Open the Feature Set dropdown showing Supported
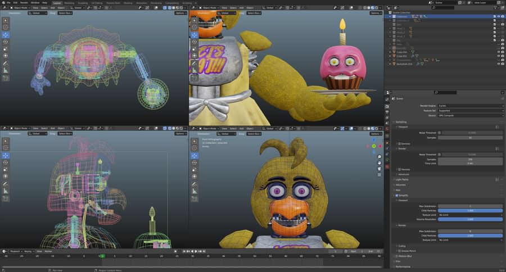Screen dimensions: 506x272 point(471,110)
